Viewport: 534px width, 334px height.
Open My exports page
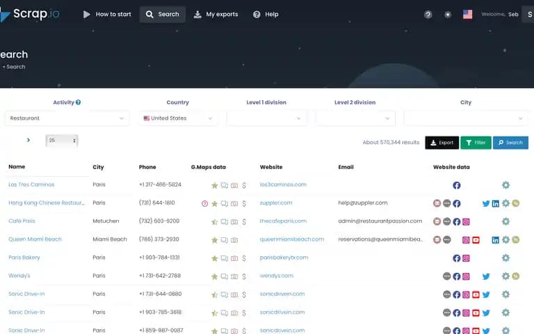click(216, 15)
